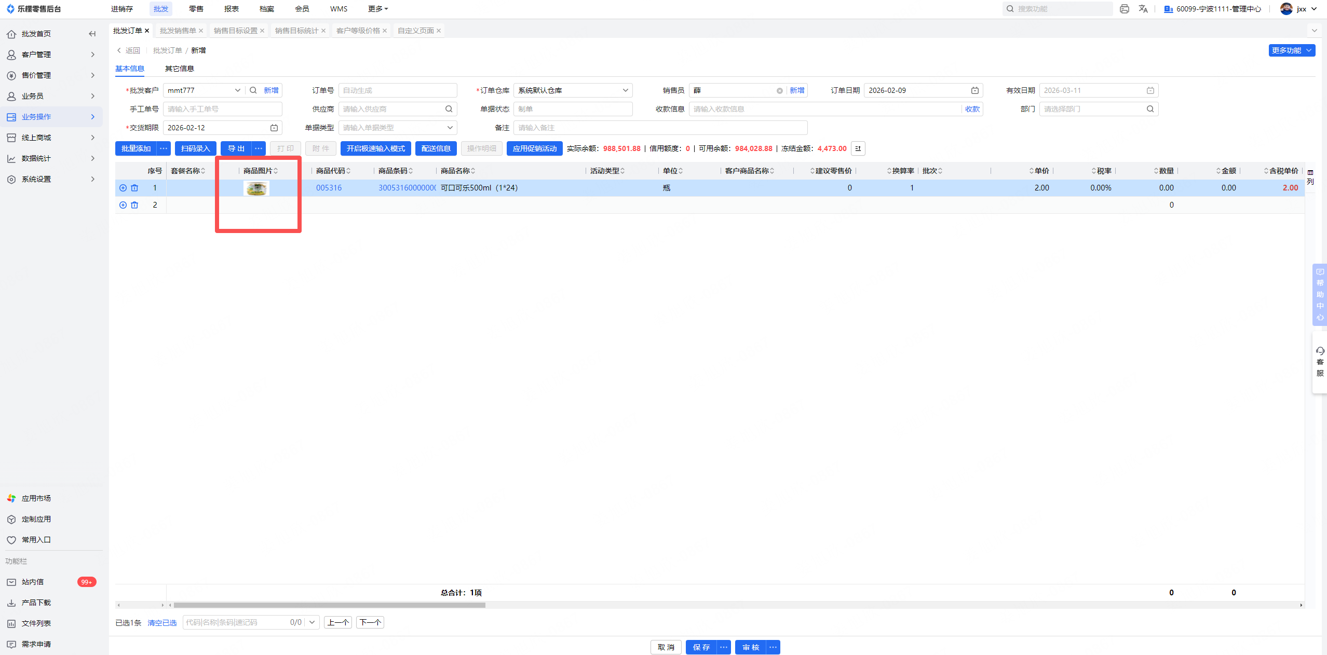Image resolution: width=1327 pixels, height=655 pixels.
Task: Open calendar icon for 订单日期
Action: click(974, 90)
